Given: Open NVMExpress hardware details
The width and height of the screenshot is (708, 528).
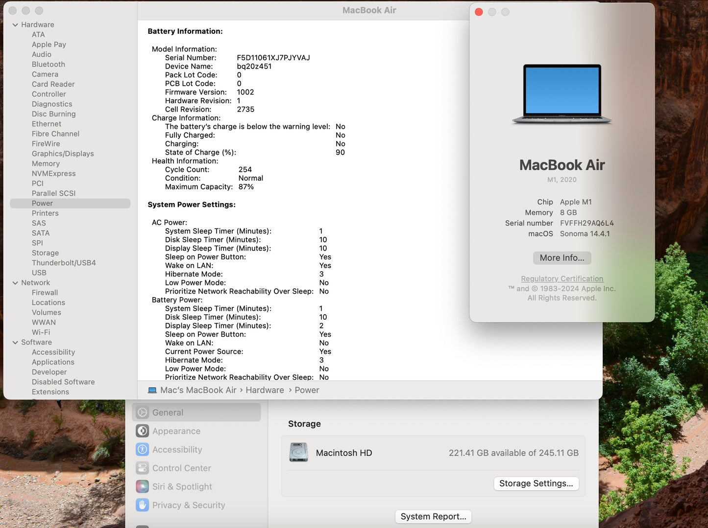Looking at the screenshot, I should pyautogui.click(x=54, y=174).
